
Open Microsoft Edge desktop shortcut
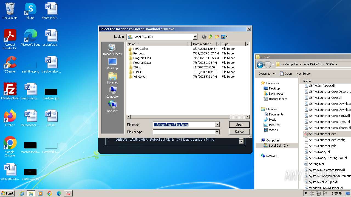[30, 38]
